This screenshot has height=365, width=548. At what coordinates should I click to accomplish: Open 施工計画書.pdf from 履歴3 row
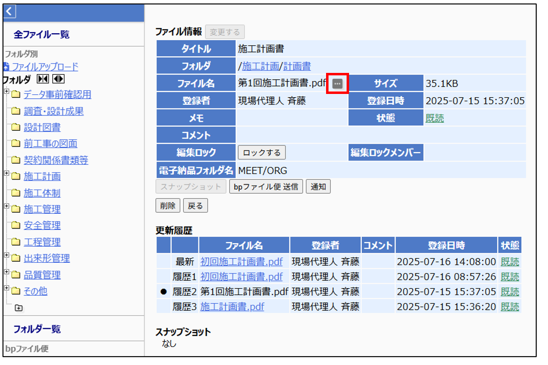point(232,307)
